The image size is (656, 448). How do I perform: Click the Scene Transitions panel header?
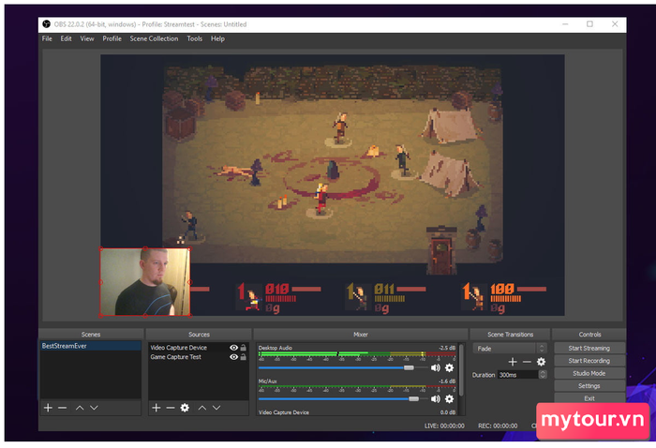coord(511,335)
